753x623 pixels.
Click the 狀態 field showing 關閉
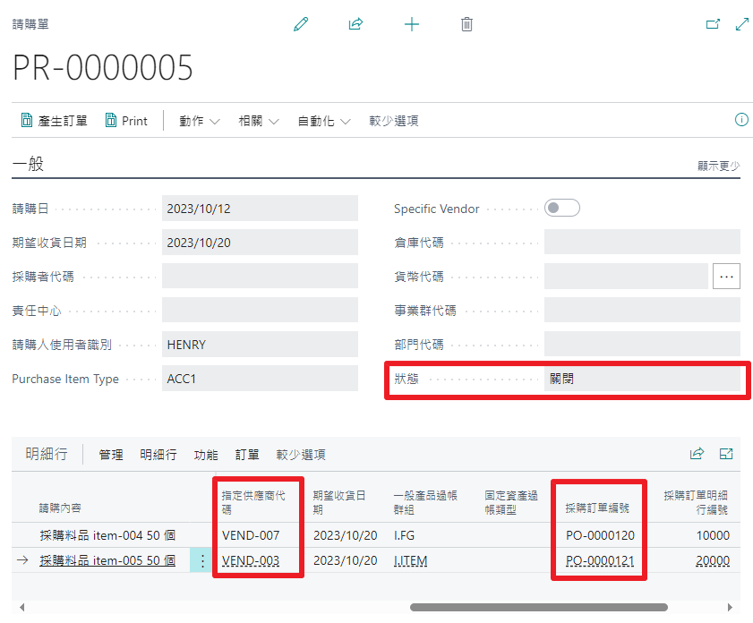coord(642,379)
